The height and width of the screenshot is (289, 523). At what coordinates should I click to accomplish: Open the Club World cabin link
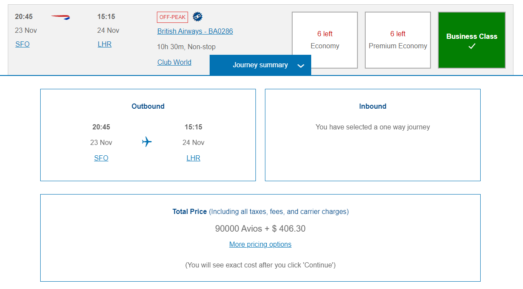pyautogui.click(x=174, y=62)
